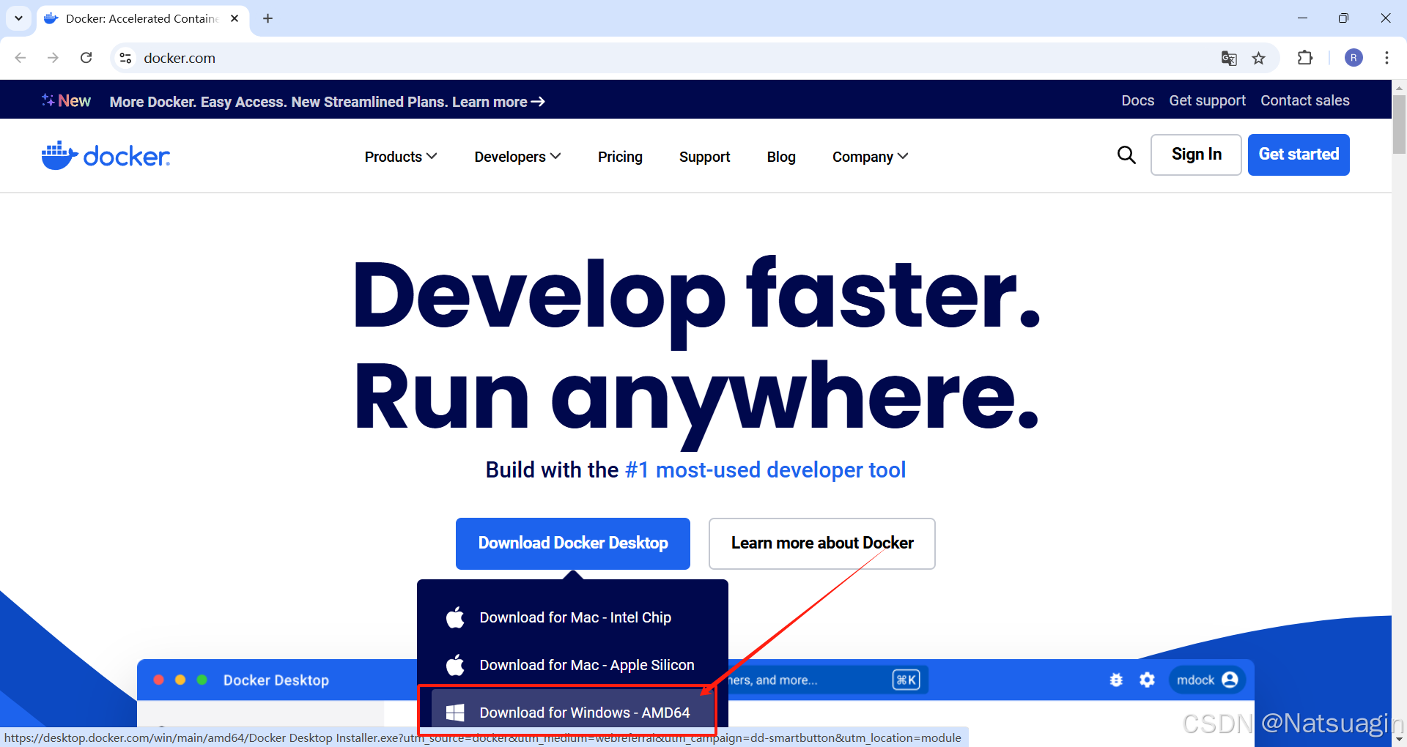Image resolution: width=1407 pixels, height=747 pixels.
Task: Choose Download for Mac - Apple Silicon
Action: pyautogui.click(x=572, y=665)
